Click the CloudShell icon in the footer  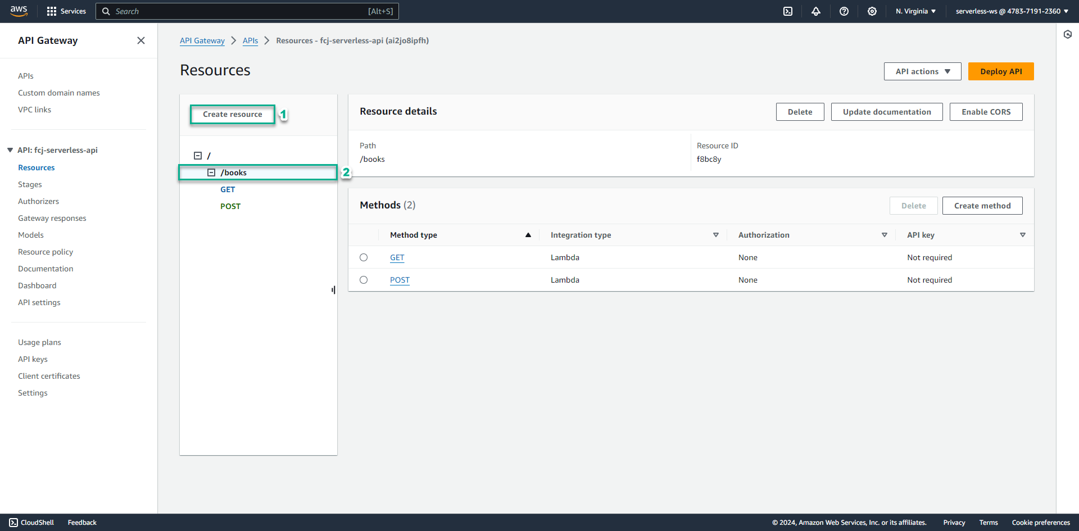pyautogui.click(x=13, y=523)
